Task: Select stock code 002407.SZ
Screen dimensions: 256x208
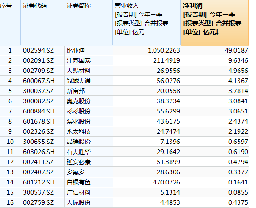Action: tap(38, 172)
